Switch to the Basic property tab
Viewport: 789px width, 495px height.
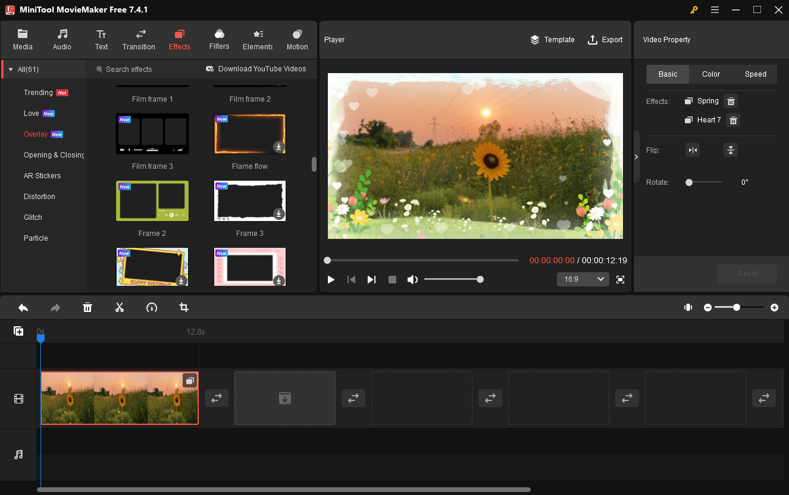click(668, 74)
